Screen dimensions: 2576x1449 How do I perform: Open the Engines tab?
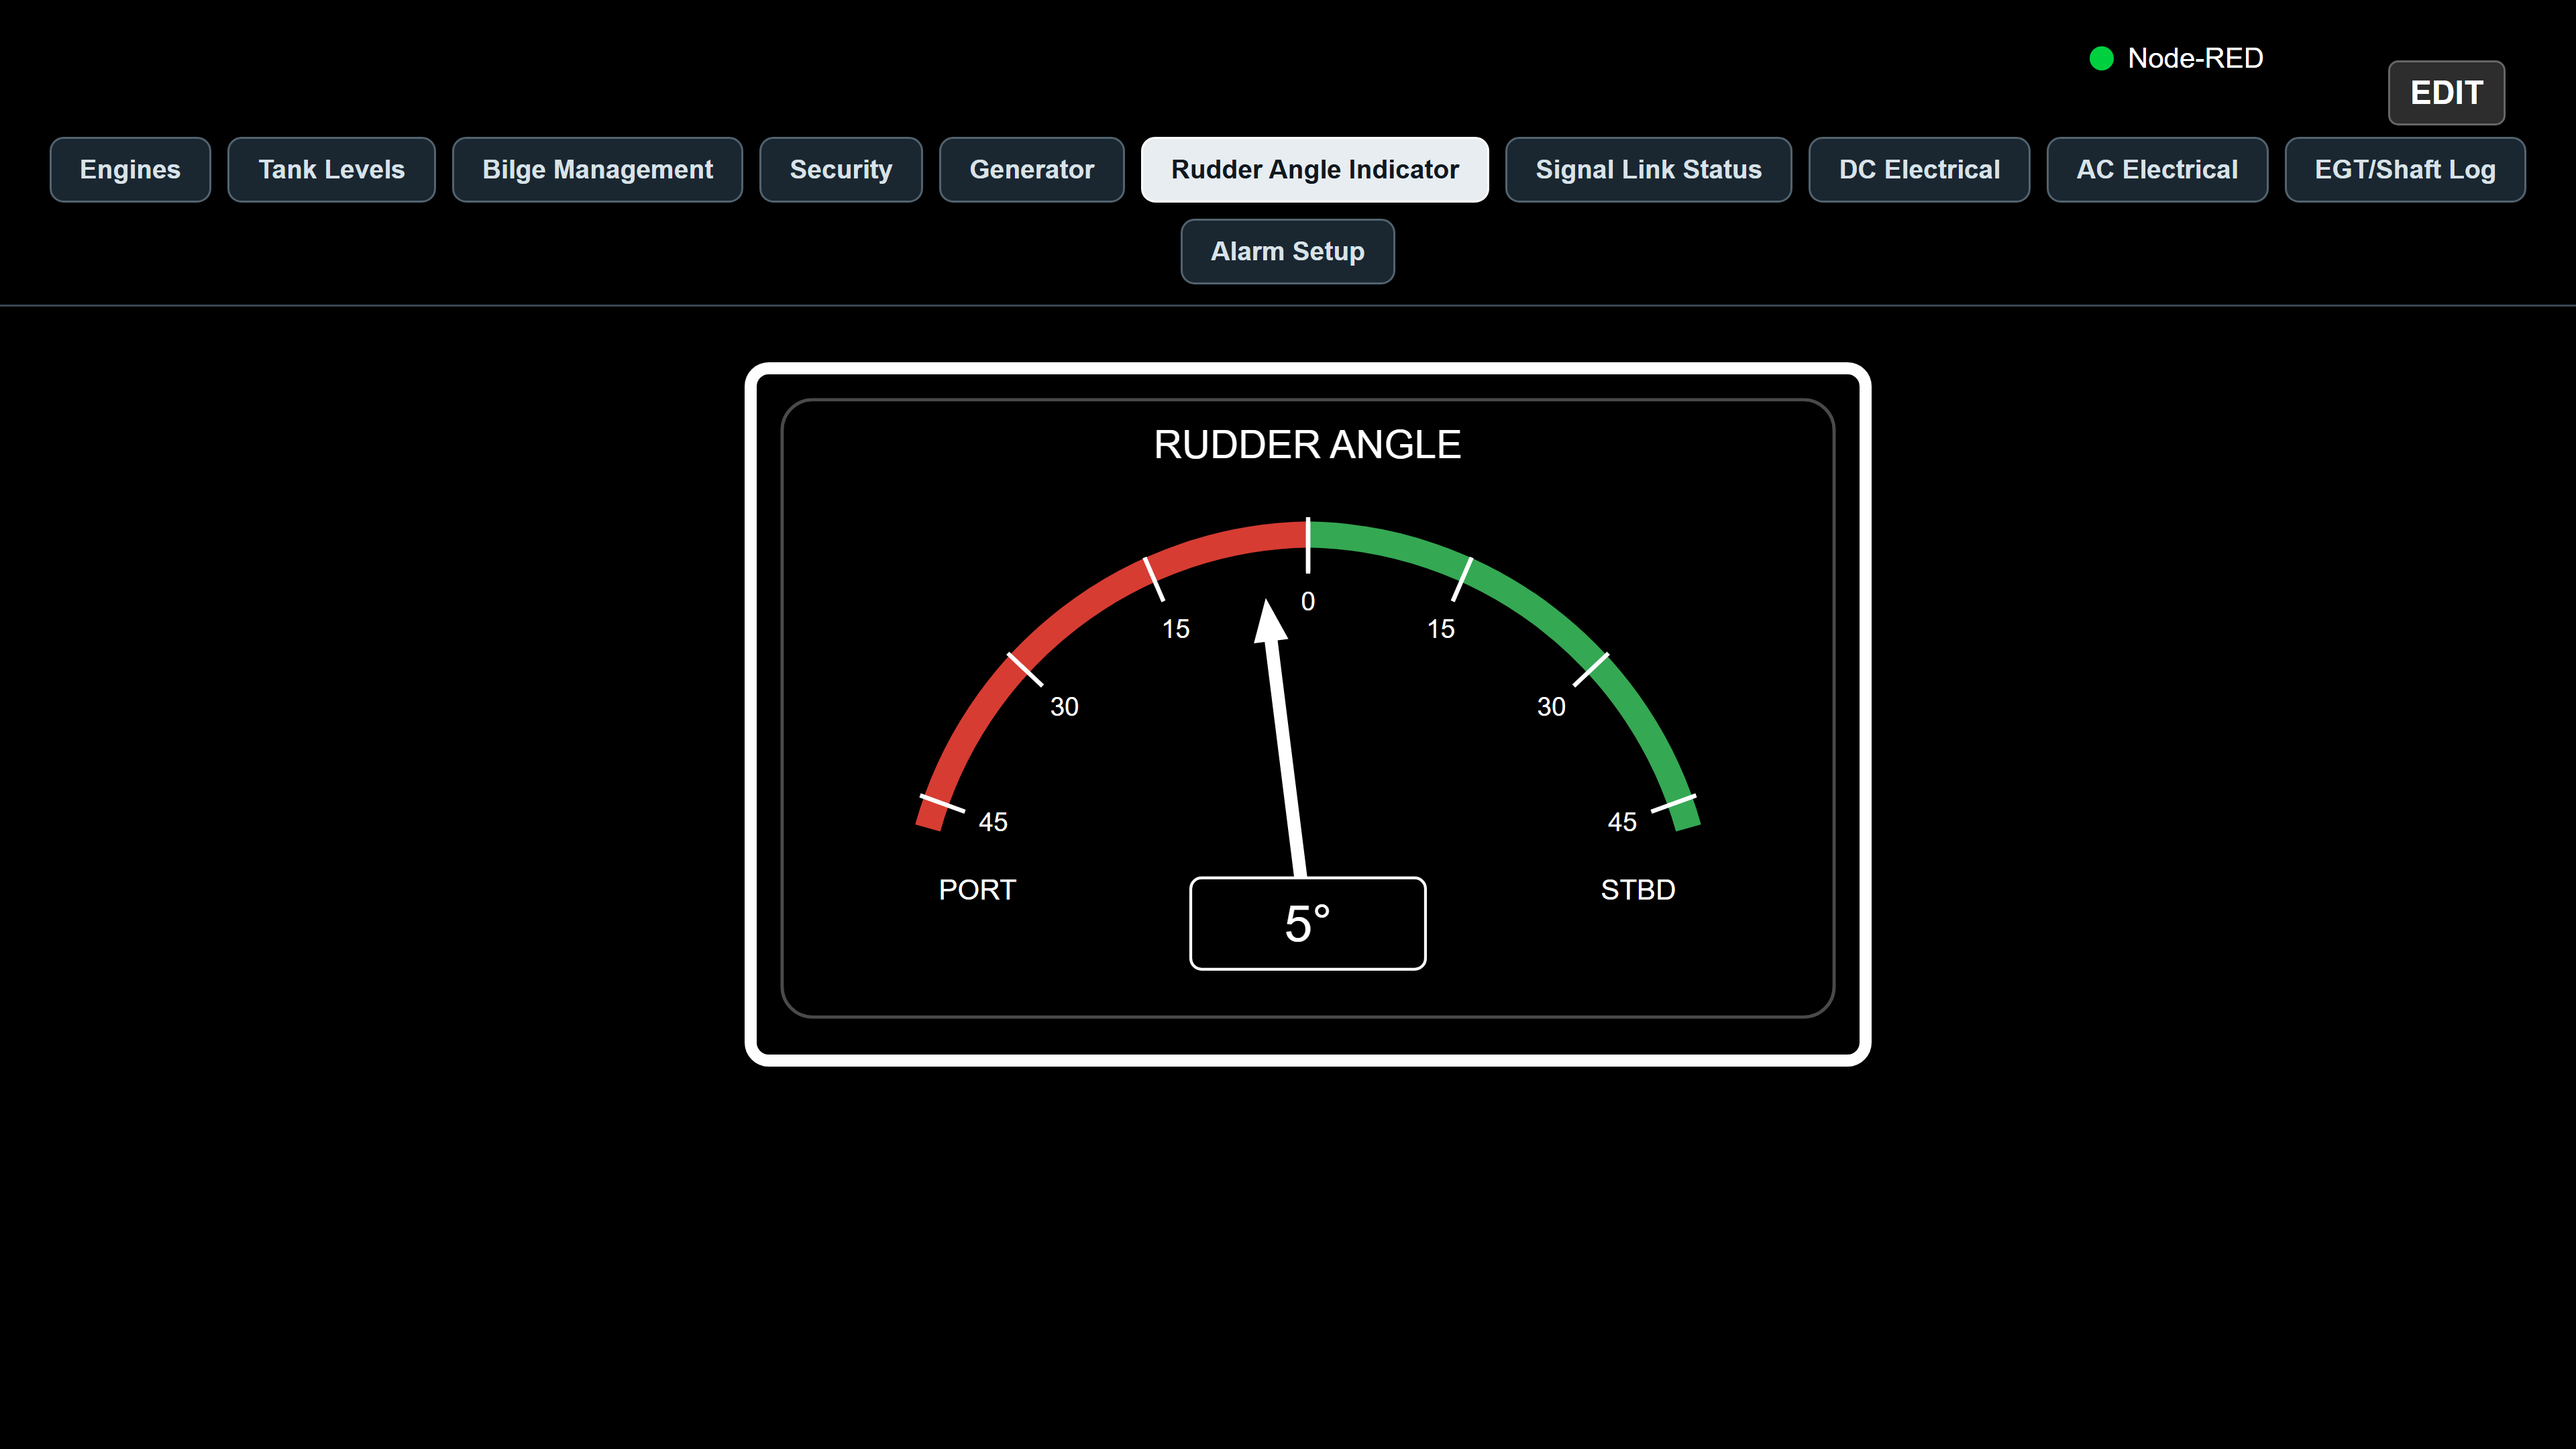130,170
